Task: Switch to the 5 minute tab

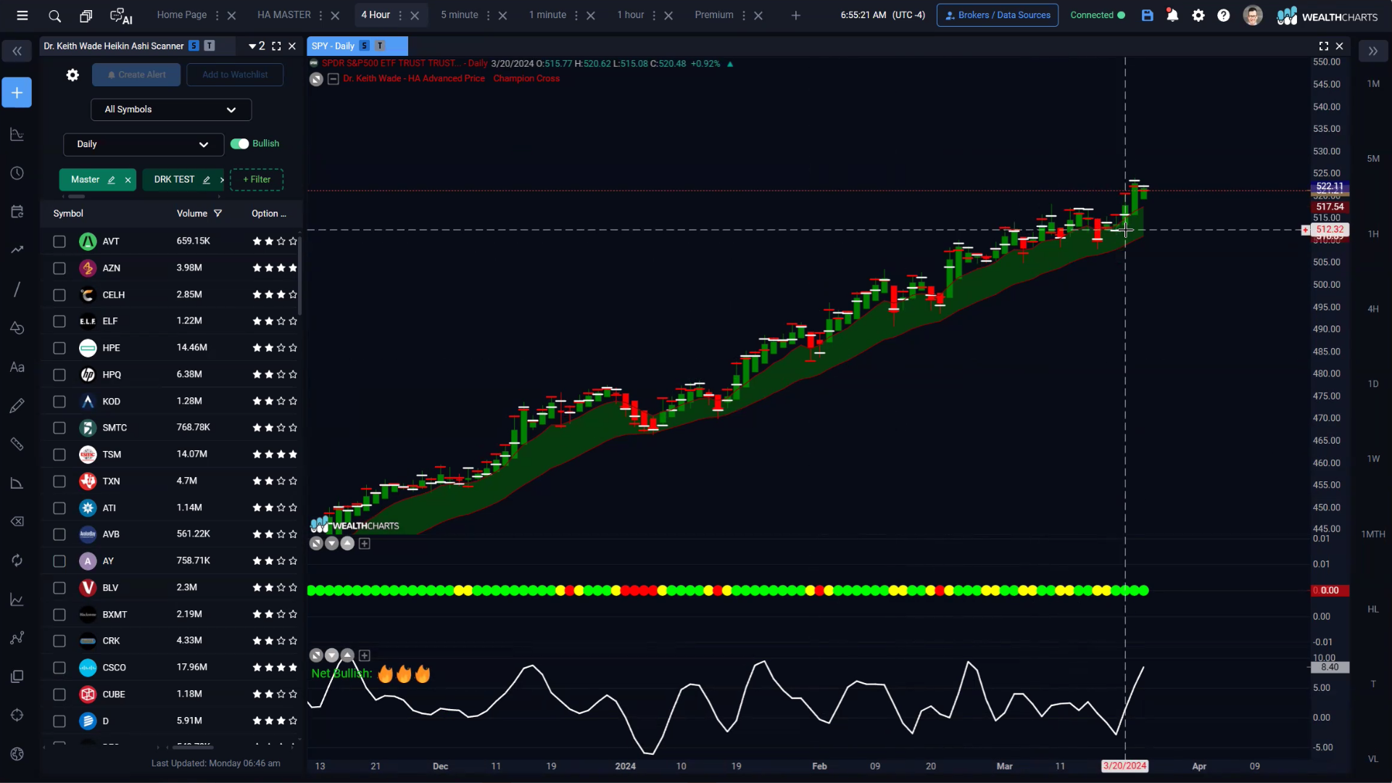Action: tap(460, 14)
